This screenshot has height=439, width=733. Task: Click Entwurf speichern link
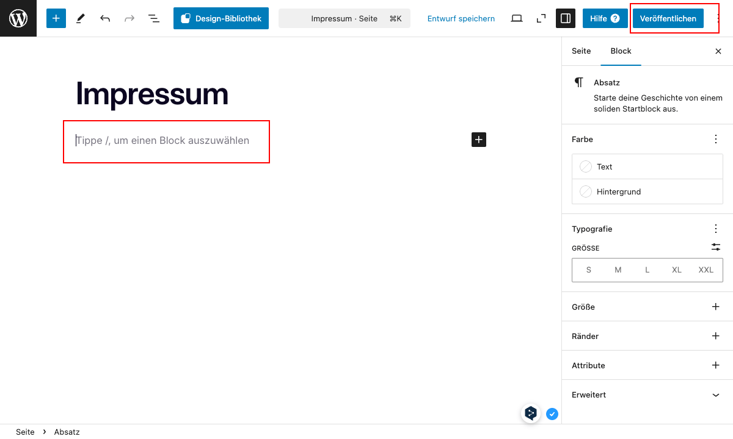pyautogui.click(x=461, y=18)
